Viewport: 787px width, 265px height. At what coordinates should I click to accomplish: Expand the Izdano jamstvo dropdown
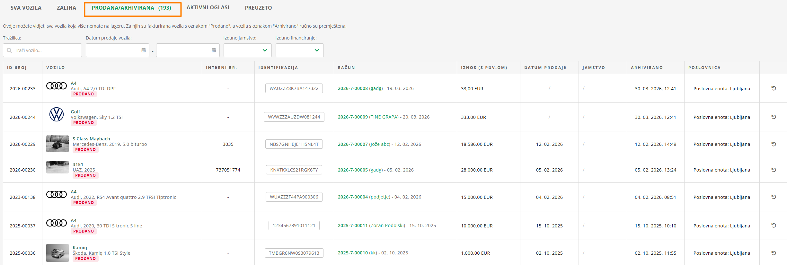tap(247, 50)
